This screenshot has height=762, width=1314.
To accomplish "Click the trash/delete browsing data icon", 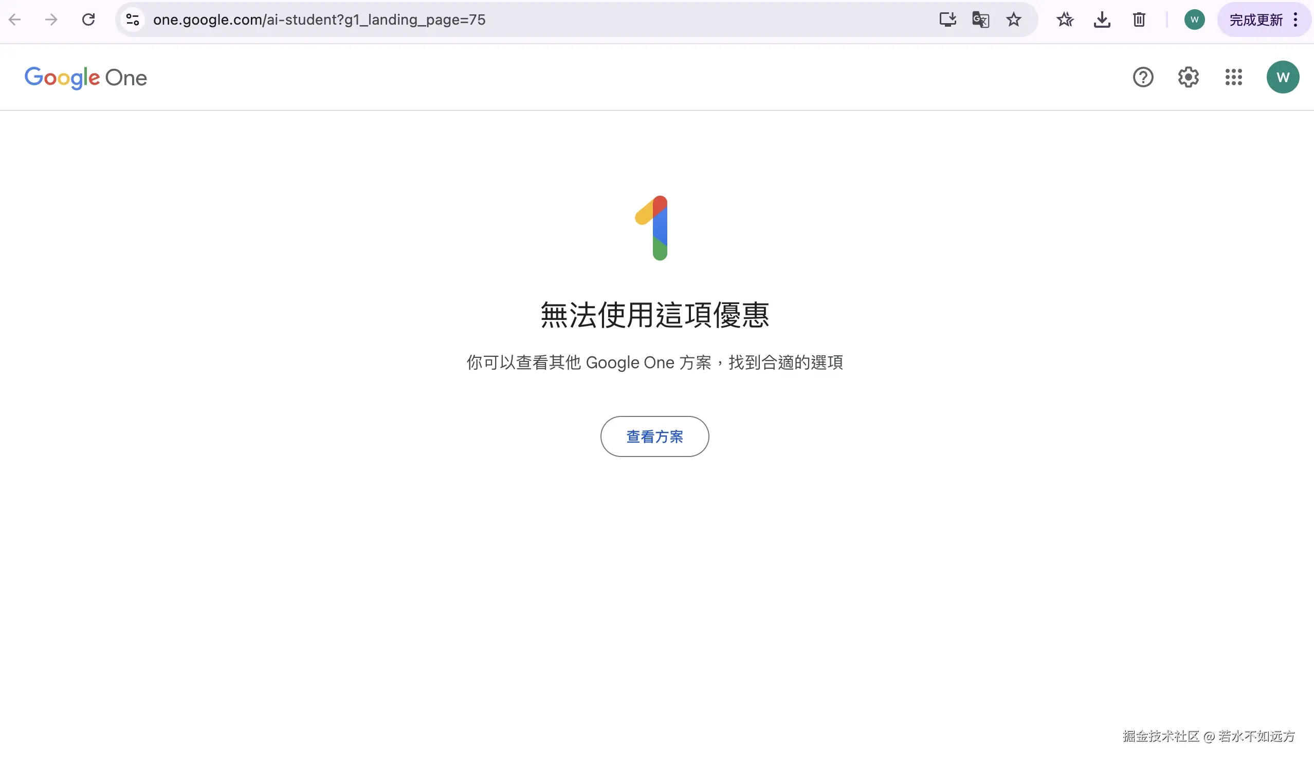I will [x=1138, y=20].
